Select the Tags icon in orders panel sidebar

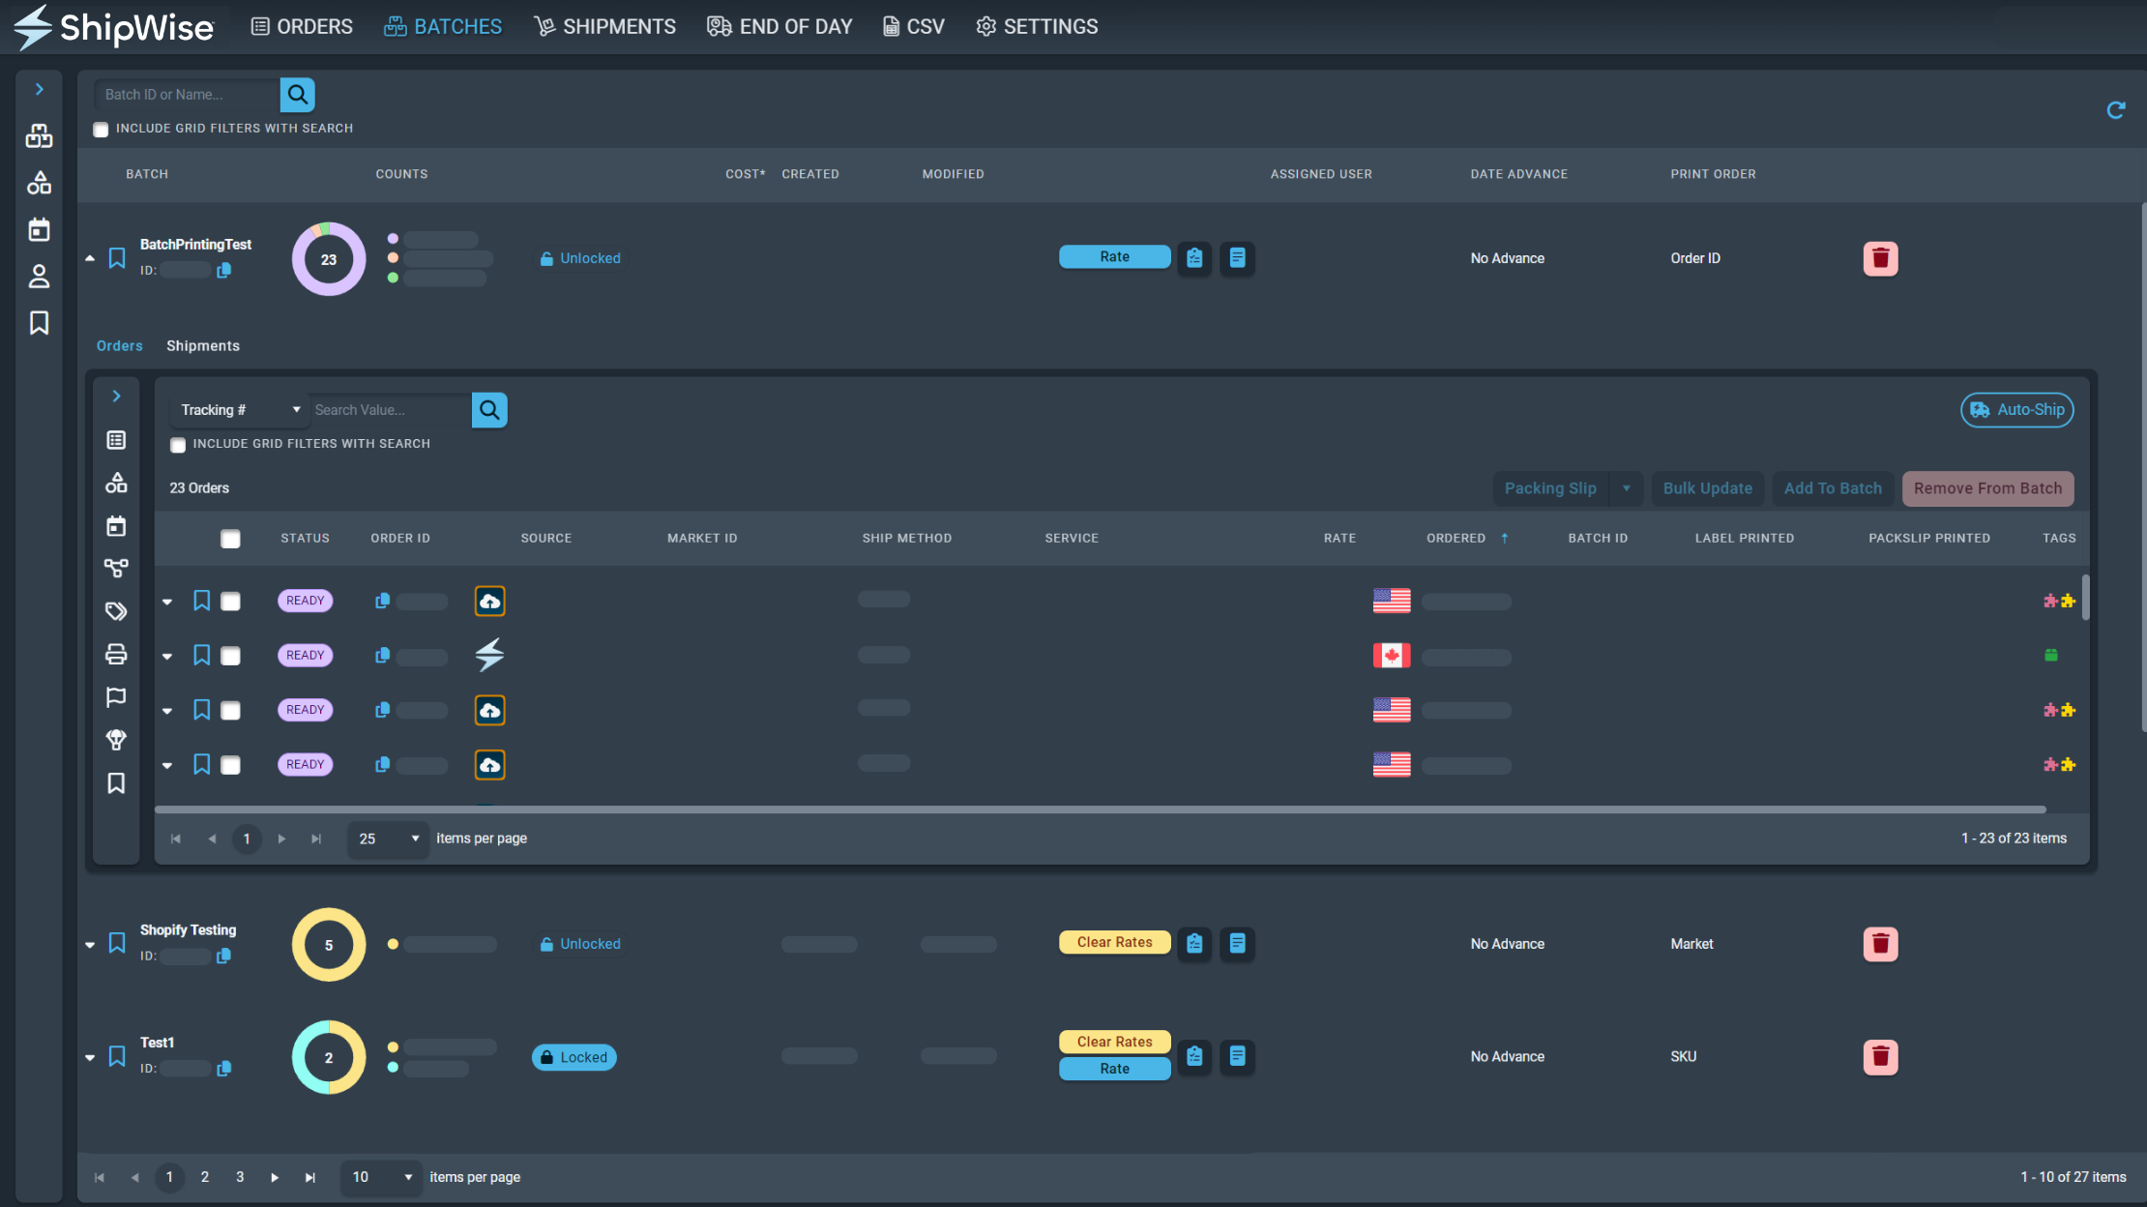(116, 611)
